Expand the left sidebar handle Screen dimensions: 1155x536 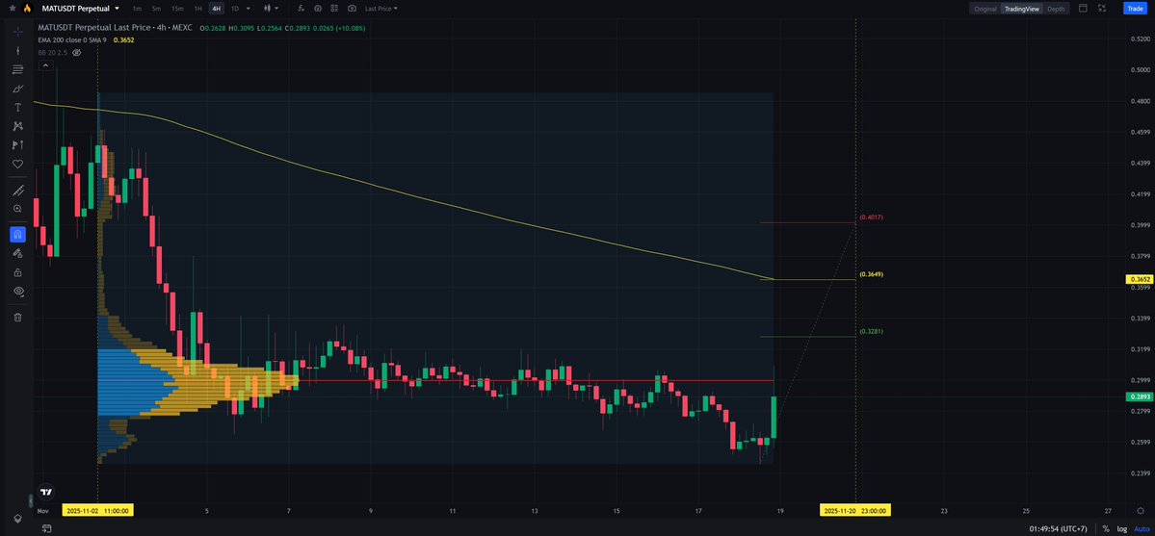(x=30, y=500)
